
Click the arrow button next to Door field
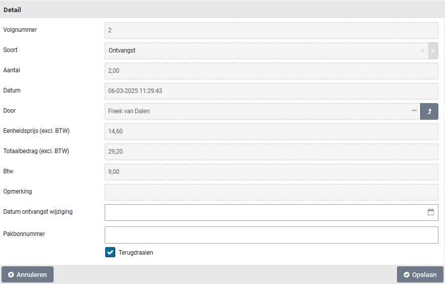(x=429, y=111)
